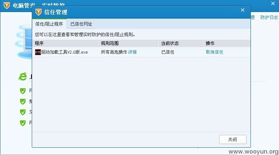This screenshot has height=155, width=279.
Task: Click the shield logo in the 信任管理 title bar
Action: tap(38, 12)
